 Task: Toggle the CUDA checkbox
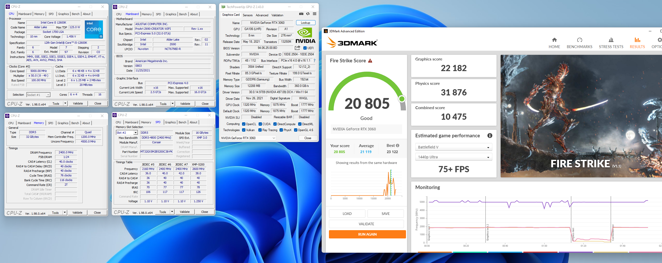260,124
